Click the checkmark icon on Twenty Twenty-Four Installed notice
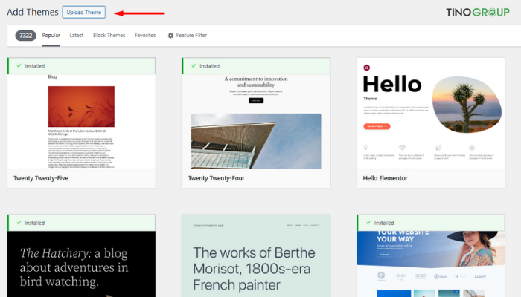Viewport: 521px width, 297px height. coord(194,65)
